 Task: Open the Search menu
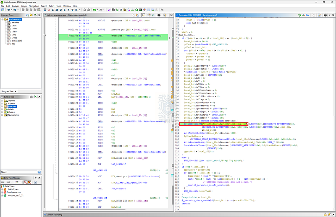tap(44, 6)
